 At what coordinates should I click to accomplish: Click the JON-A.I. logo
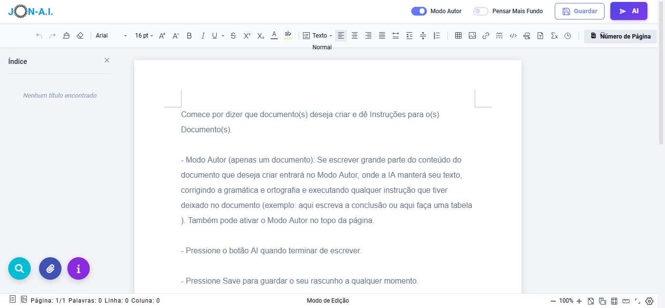31,11
